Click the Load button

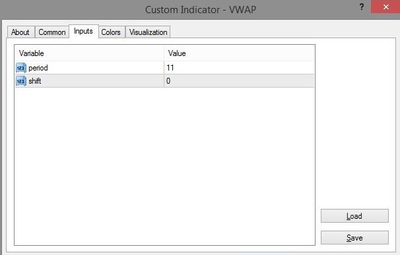coord(354,216)
